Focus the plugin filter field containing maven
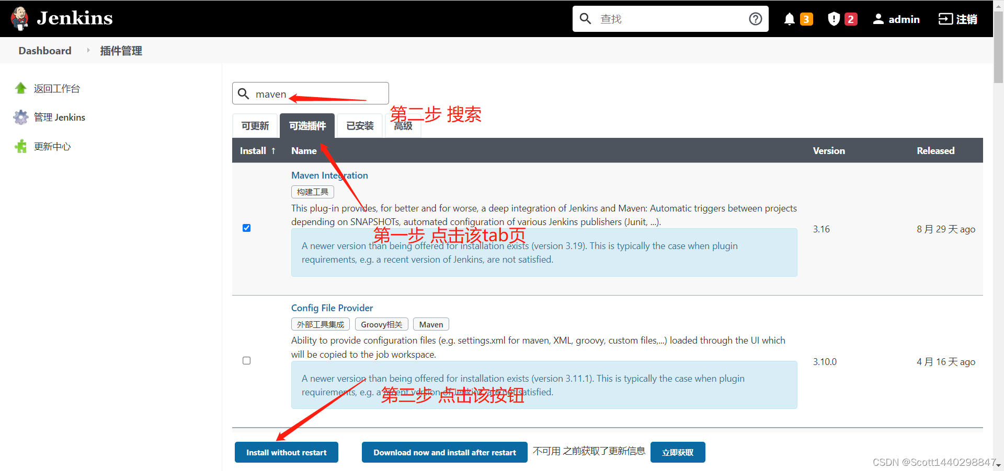The height and width of the screenshot is (471, 1004). tap(311, 93)
